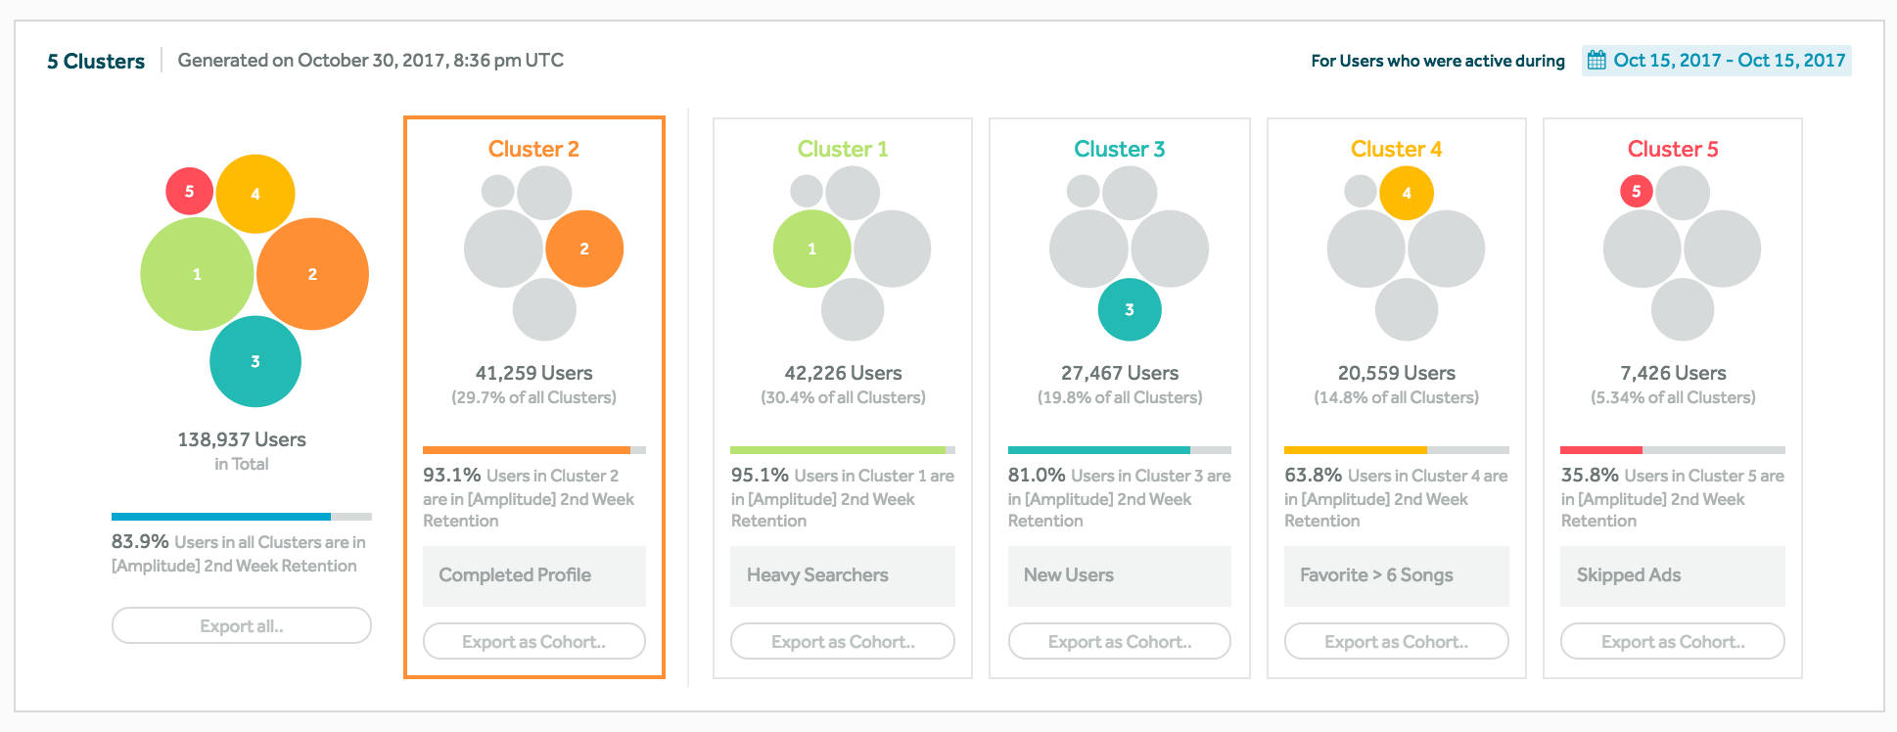Screen dimensions: 1897x732
Task: Click red bubble 5 in Cluster 5 card
Action: click(x=1636, y=192)
